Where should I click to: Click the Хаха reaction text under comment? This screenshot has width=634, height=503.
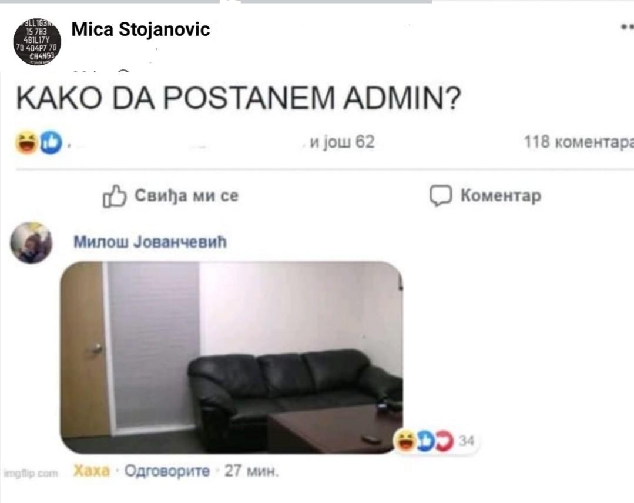tap(92, 471)
